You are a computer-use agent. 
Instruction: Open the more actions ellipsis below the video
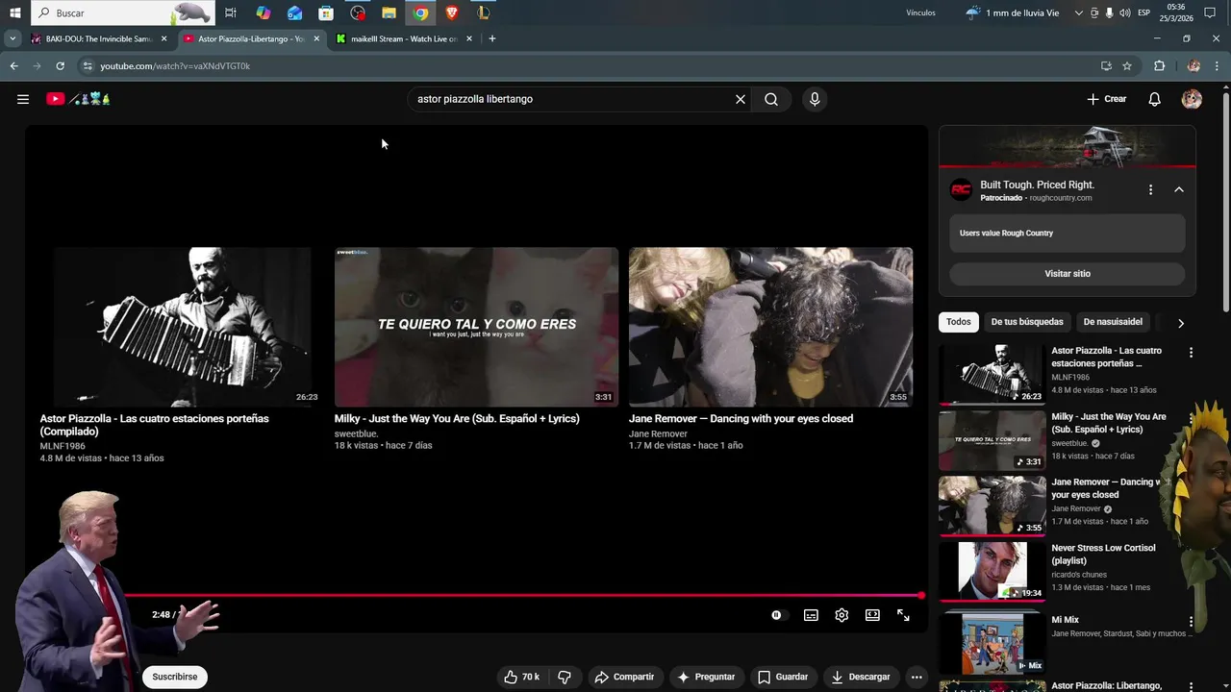pyautogui.click(x=917, y=677)
